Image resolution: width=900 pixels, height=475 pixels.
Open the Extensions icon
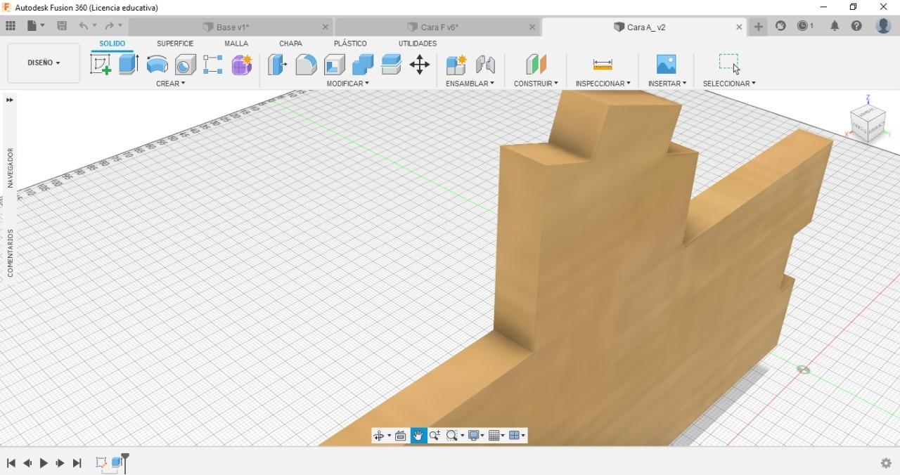[780, 26]
